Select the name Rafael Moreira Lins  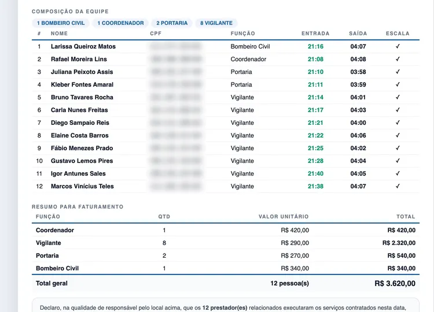pos(79,59)
